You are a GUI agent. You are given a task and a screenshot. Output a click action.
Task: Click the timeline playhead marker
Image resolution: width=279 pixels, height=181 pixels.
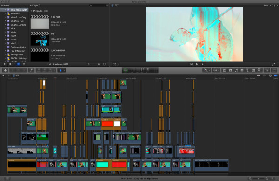coord(55,78)
